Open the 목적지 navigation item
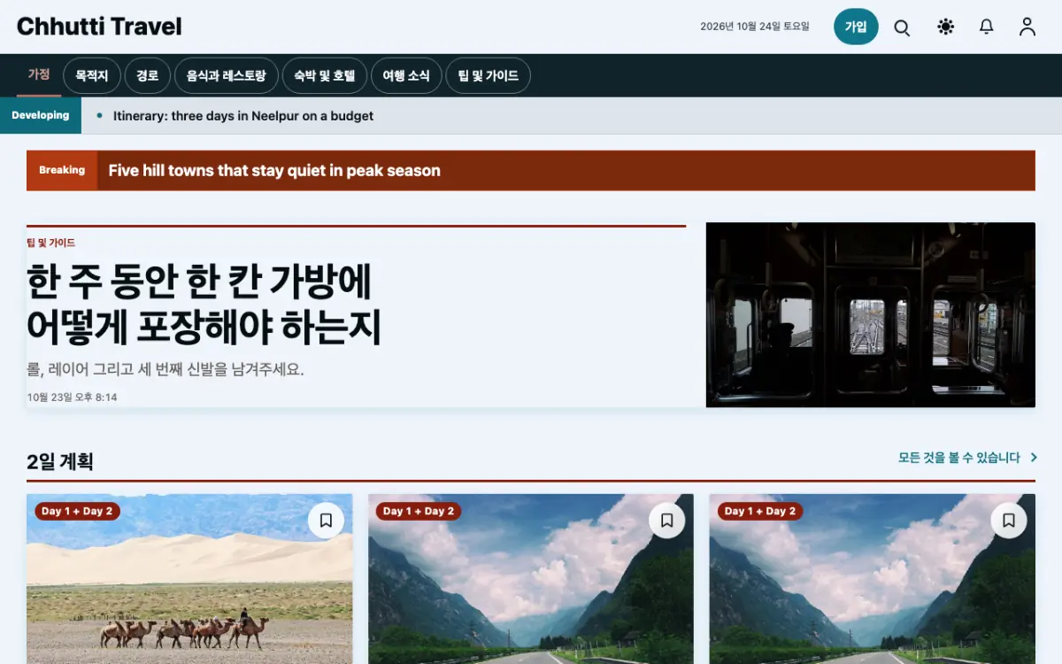Image resolution: width=1062 pixels, height=664 pixels. [92, 76]
